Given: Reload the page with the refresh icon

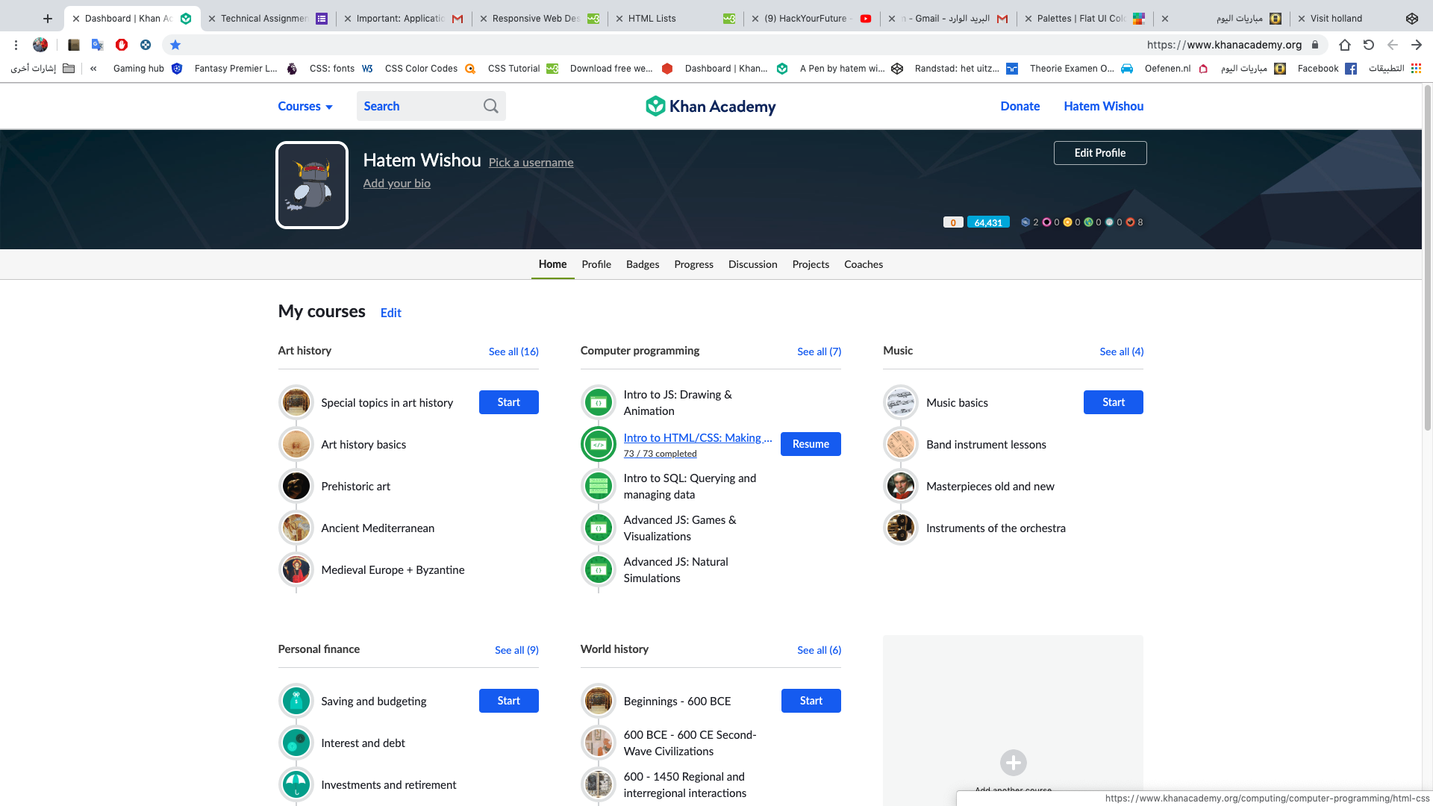Looking at the screenshot, I should pos(1369,45).
